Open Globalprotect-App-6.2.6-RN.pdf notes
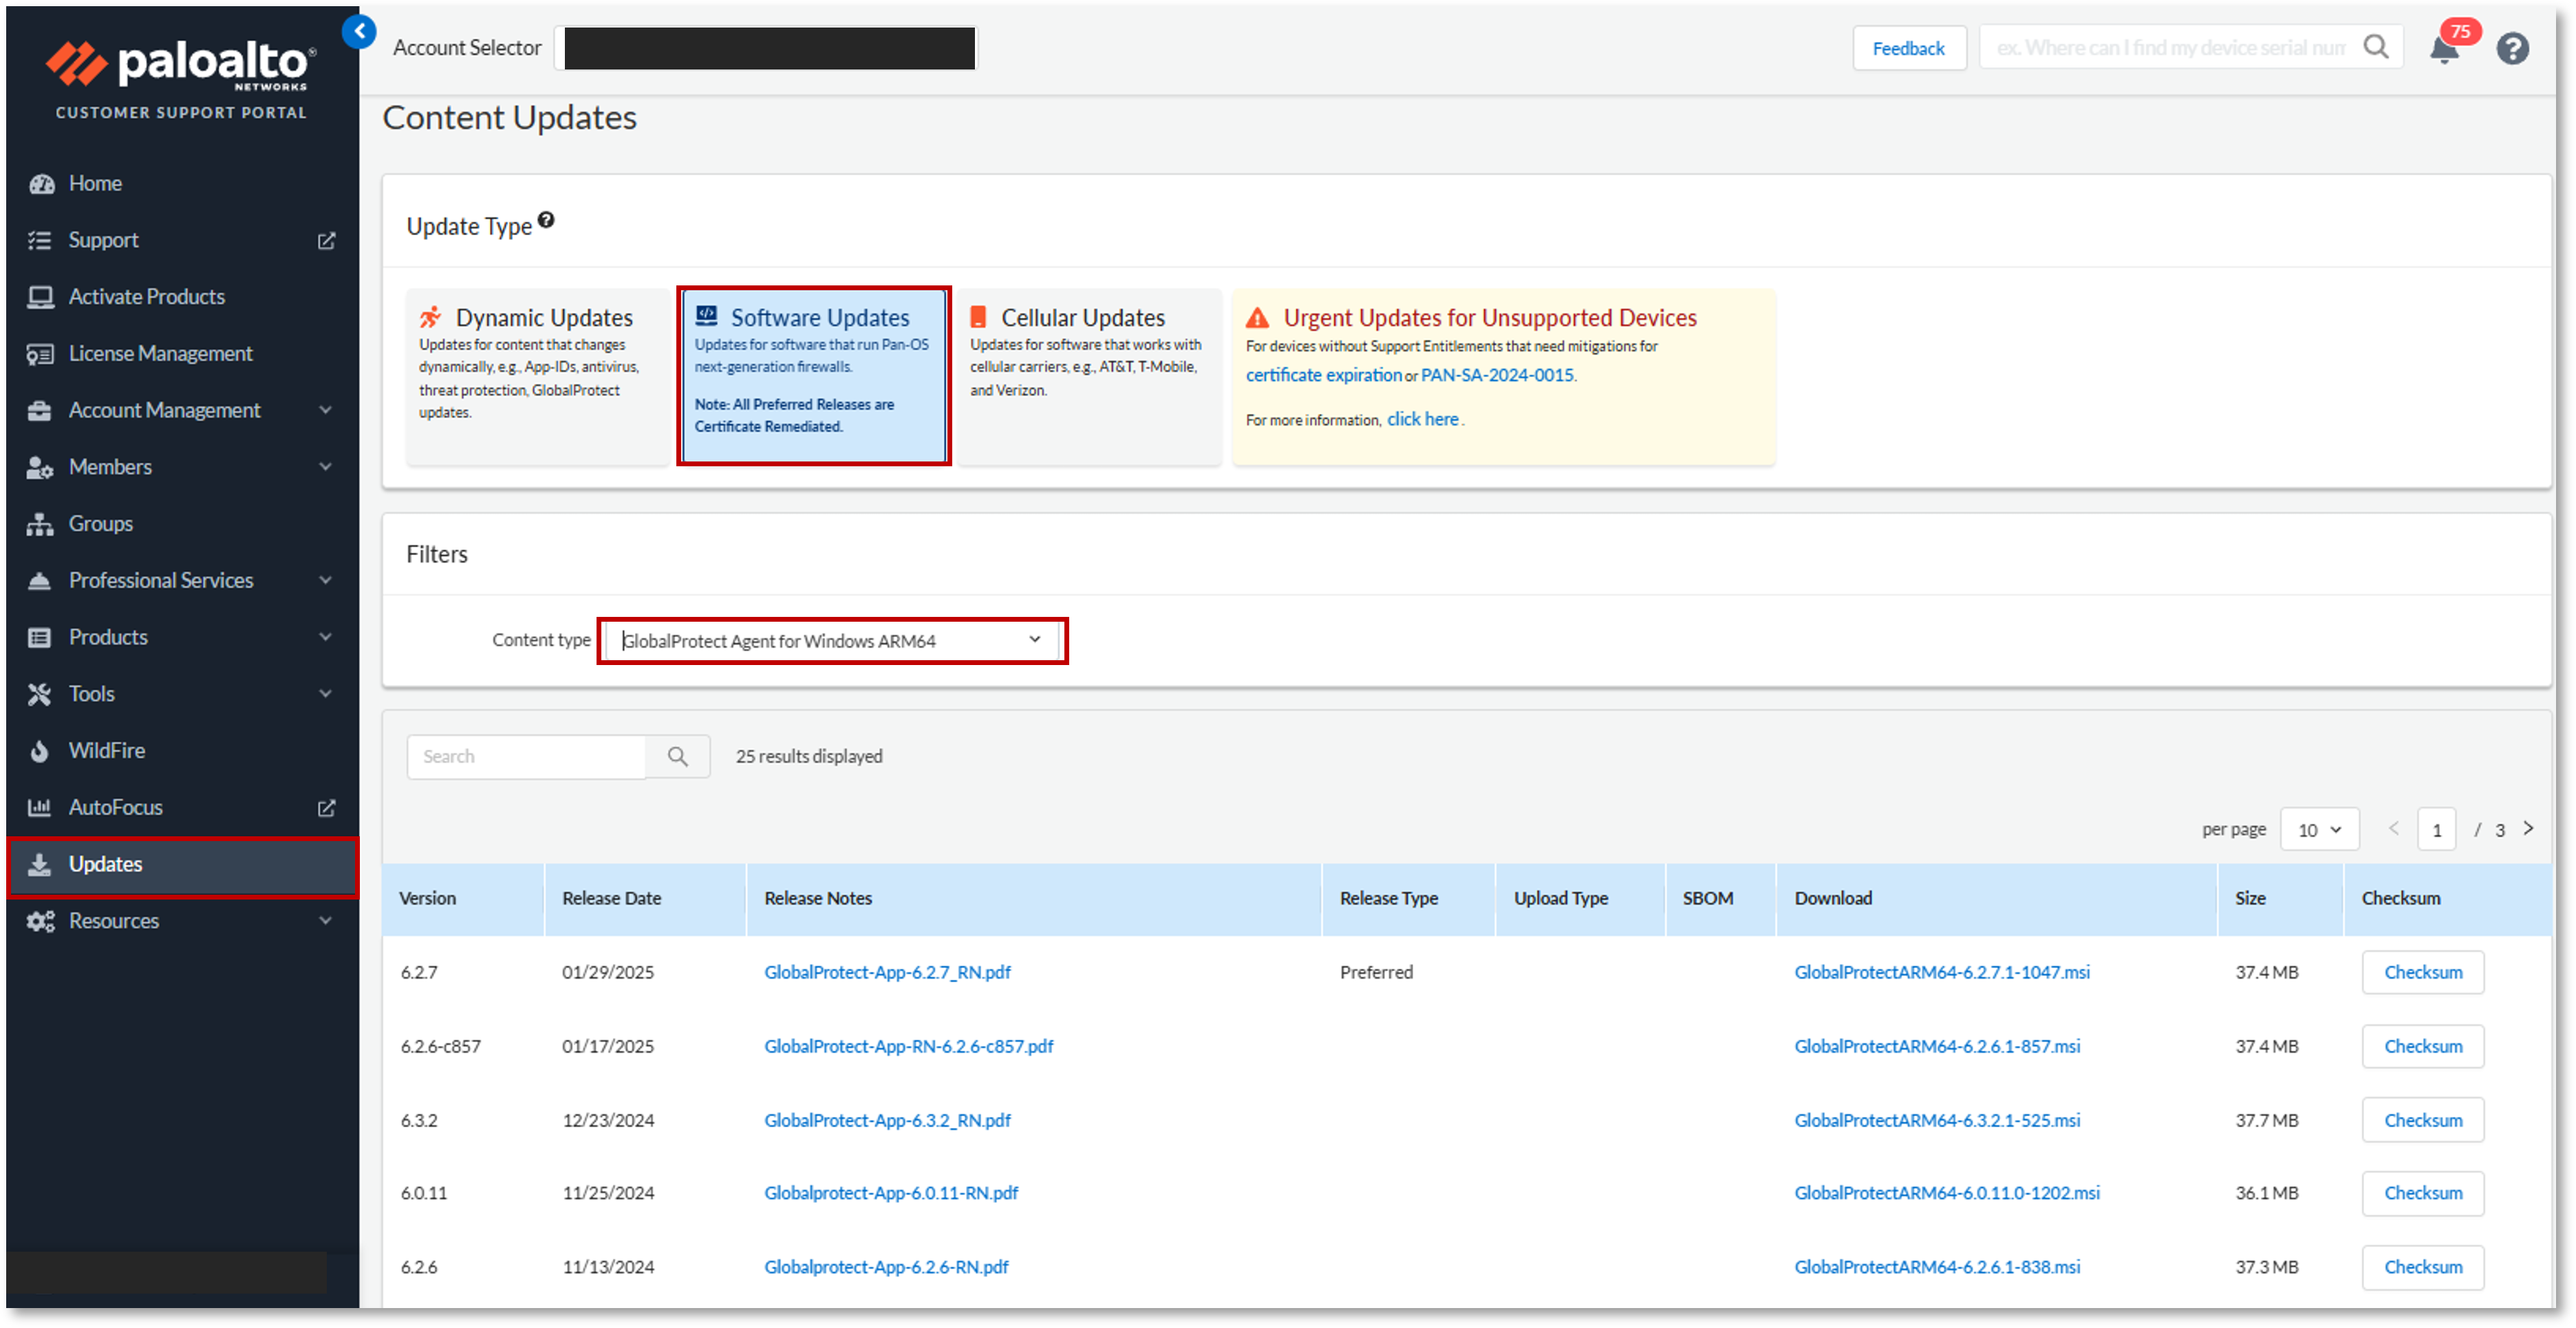This screenshot has height=1328, width=2576. [886, 1268]
